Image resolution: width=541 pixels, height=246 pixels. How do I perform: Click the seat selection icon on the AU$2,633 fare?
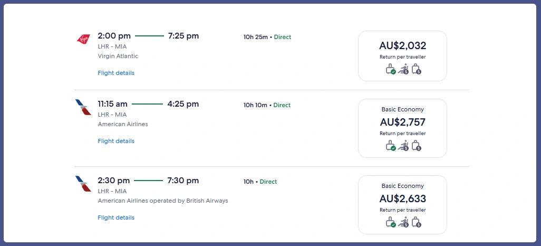pyautogui.click(x=403, y=222)
